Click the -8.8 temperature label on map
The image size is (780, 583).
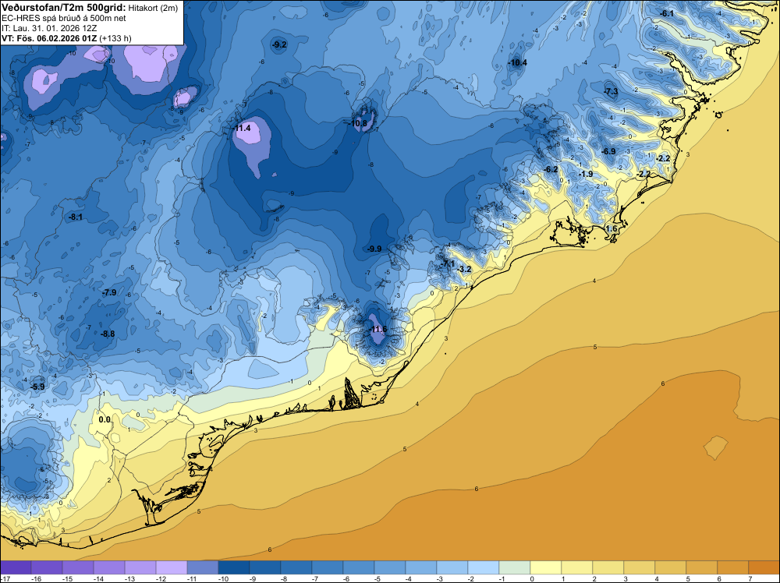(x=108, y=334)
